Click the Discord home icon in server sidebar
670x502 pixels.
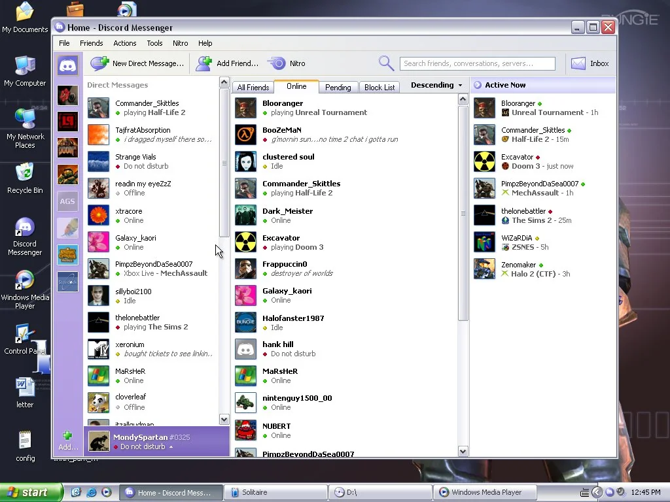67,64
